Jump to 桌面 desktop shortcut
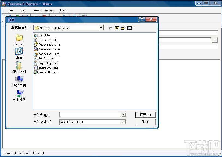 click(19, 53)
